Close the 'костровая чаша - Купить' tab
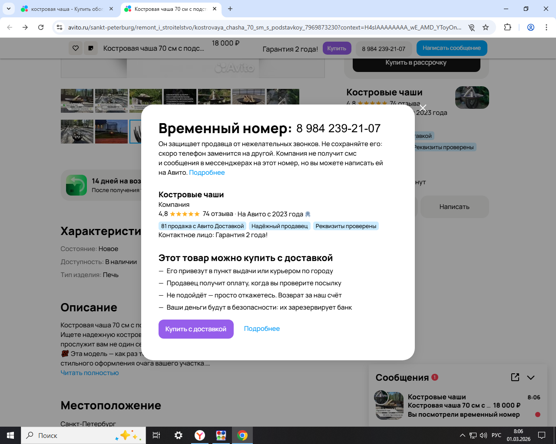The height and width of the screenshot is (444, 556). 111,9
